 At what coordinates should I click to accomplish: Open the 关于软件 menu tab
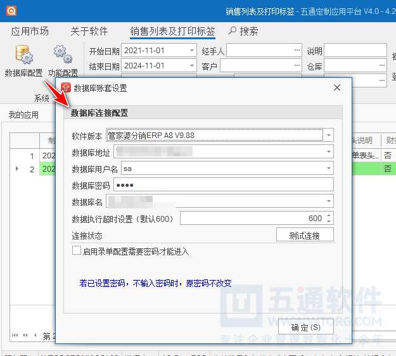(x=89, y=31)
